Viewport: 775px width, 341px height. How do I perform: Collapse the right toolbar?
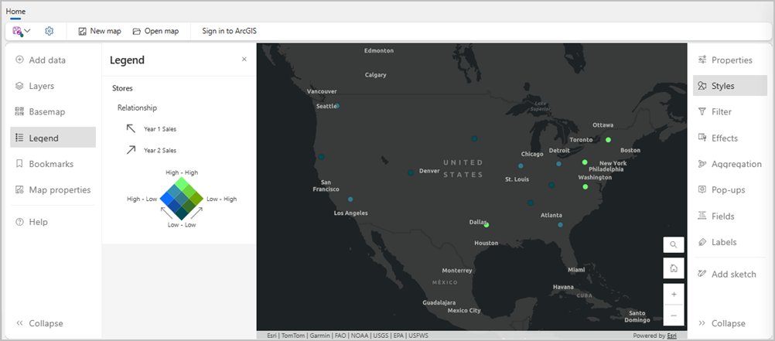(730, 323)
